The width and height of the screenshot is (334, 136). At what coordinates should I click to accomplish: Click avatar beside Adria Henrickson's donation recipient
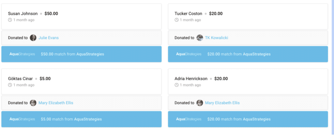click(x=200, y=103)
